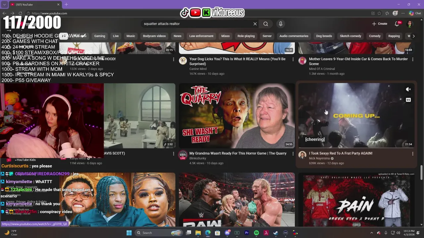Viewport: 424px width, 238px height.
Task: Open options for My Grandma Wasn't Ready video
Action: tap(293, 154)
